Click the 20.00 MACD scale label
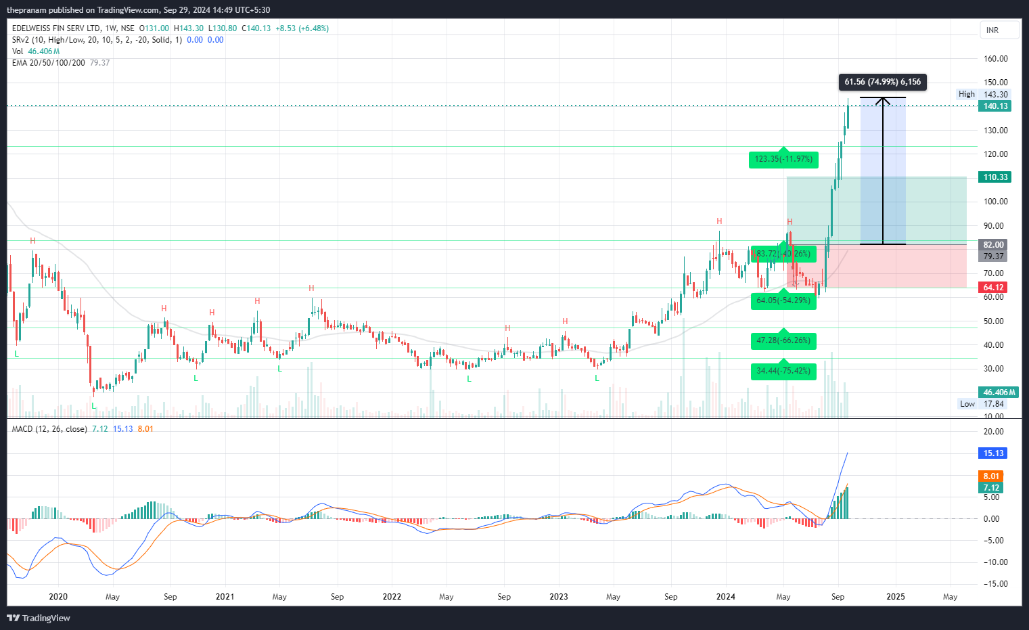Viewport: 1029px width, 630px height. click(x=994, y=432)
